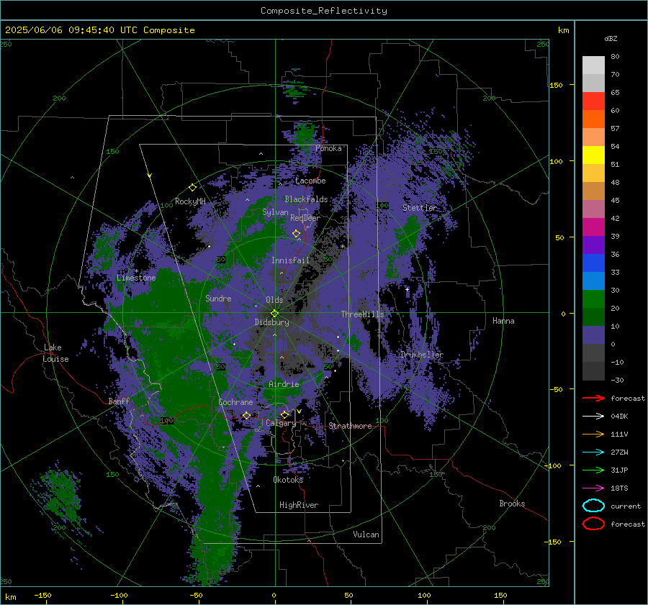Click the Limestone label
Image resolution: width=648 pixels, height=605 pixels.
(136, 278)
